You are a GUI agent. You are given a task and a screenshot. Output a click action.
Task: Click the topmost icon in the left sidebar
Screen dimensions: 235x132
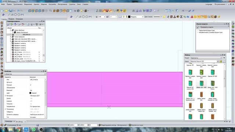(x=2, y=23)
